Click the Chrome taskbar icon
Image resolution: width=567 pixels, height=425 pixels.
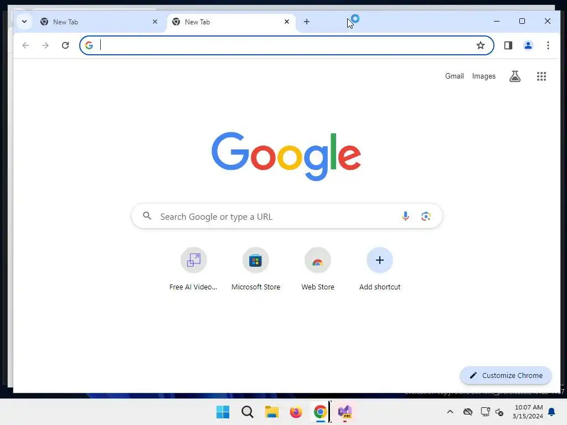pyautogui.click(x=321, y=412)
